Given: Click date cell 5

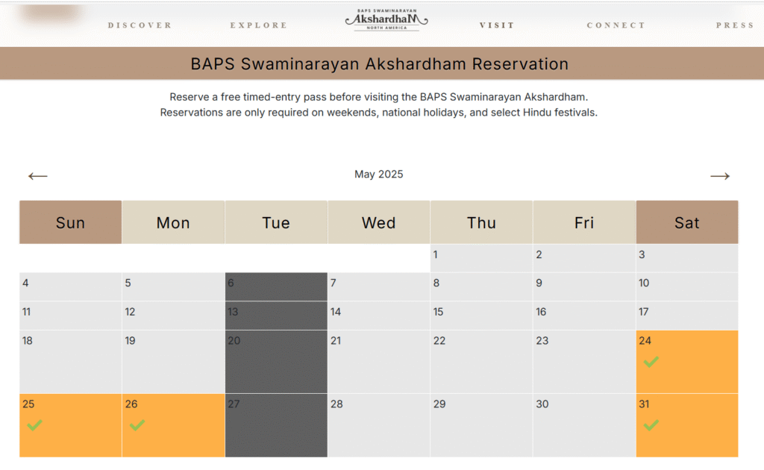Looking at the screenshot, I should [x=173, y=286].
